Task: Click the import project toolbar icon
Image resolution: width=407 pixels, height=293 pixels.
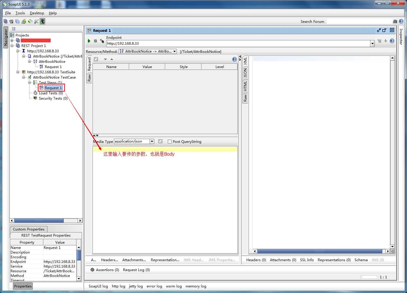Action: (11, 21)
